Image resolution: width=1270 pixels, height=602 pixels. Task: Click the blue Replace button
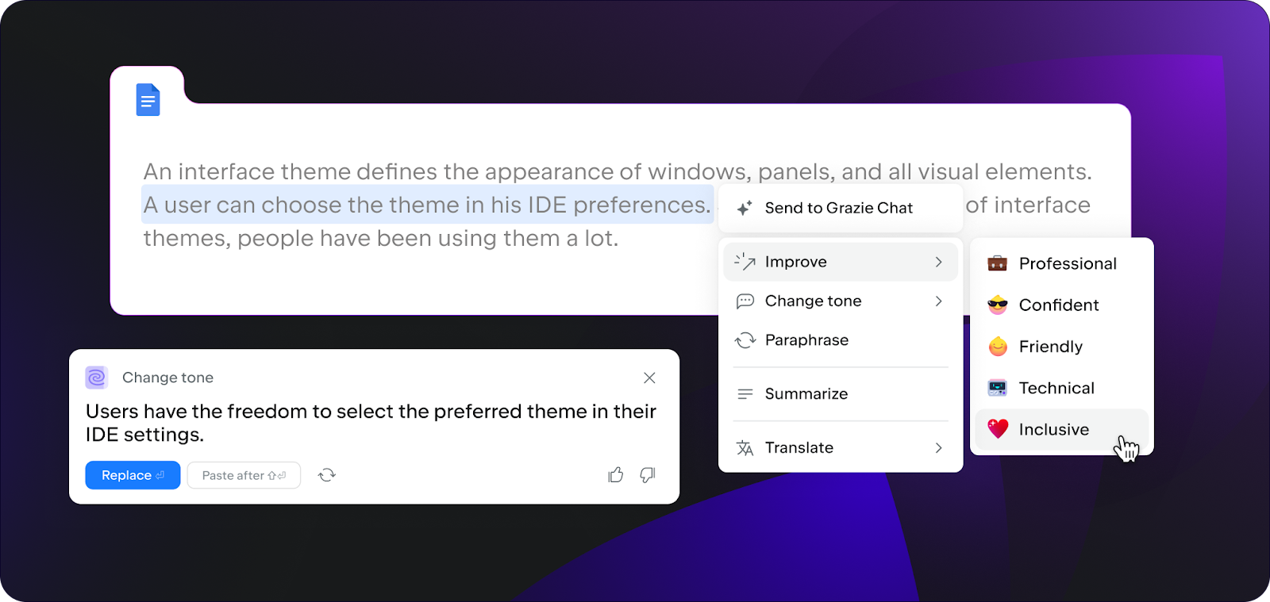[x=133, y=475]
